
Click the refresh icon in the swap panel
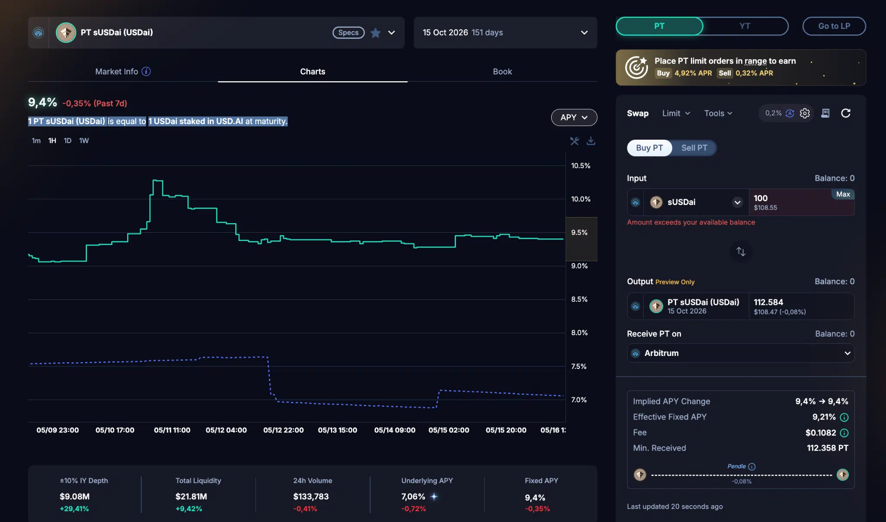[x=846, y=113]
